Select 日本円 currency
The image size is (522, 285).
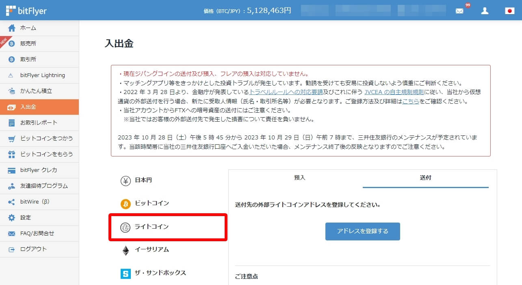point(143,180)
